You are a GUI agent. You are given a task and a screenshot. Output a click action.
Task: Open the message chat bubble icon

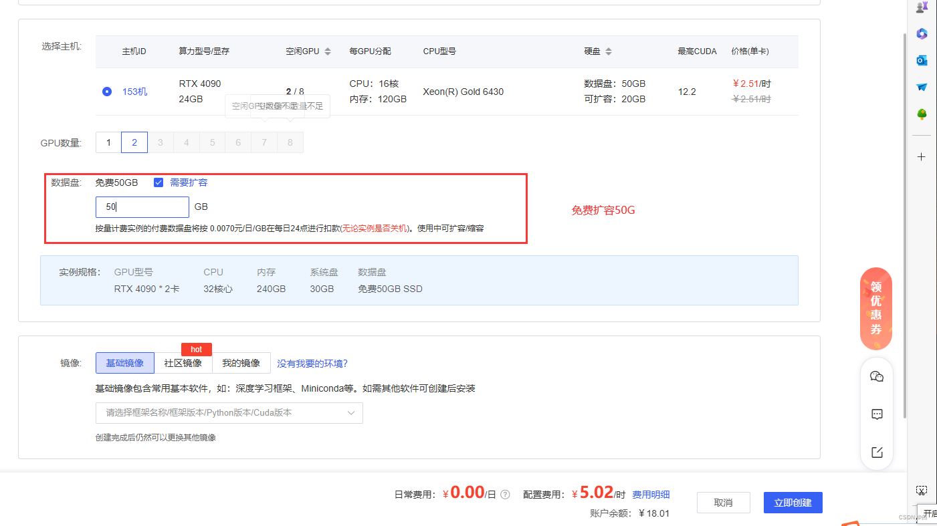point(877,414)
